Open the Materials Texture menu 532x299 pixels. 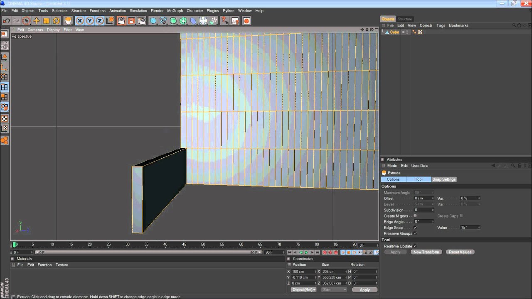coord(62,265)
